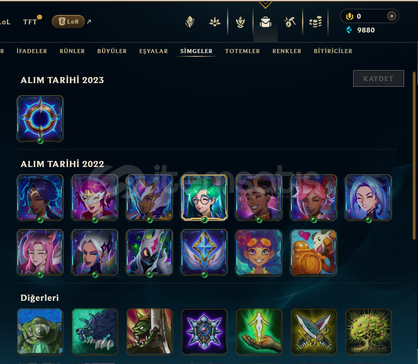This screenshot has height=364, width=418.
Task: Open the winged trophy icon in the top bar
Action: coord(240,22)
